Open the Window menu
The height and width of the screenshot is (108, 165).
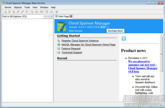pyautogui.click(x=44, y=7)
